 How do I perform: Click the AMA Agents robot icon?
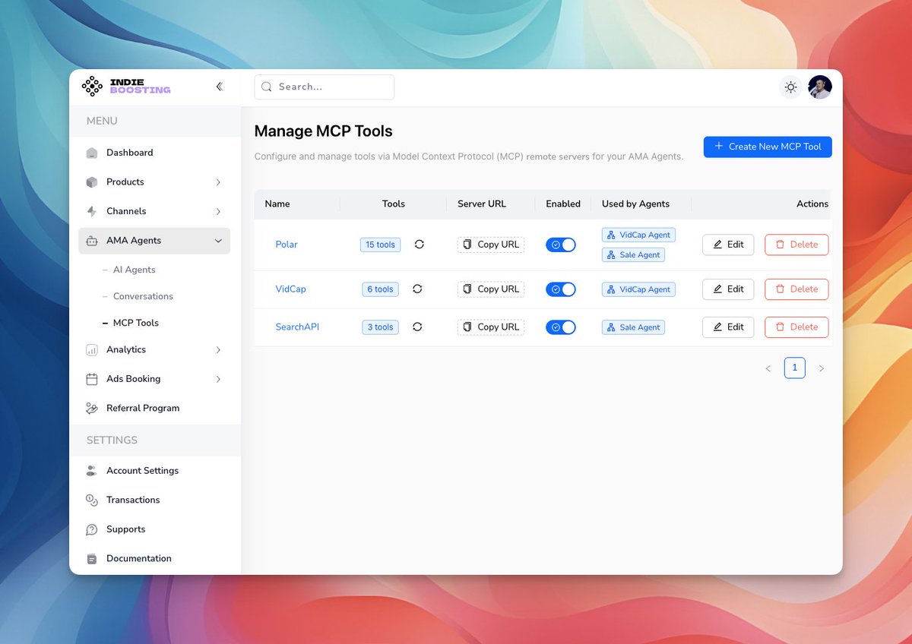[x=92, y=241]
